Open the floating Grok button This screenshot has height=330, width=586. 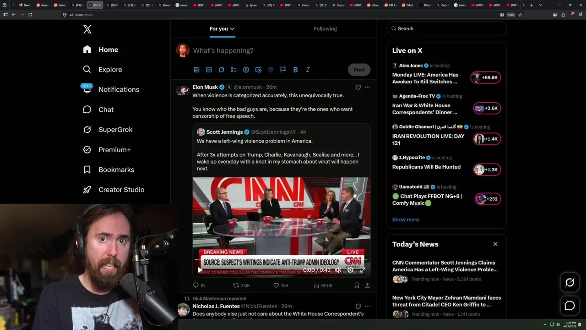pos(570,283)
